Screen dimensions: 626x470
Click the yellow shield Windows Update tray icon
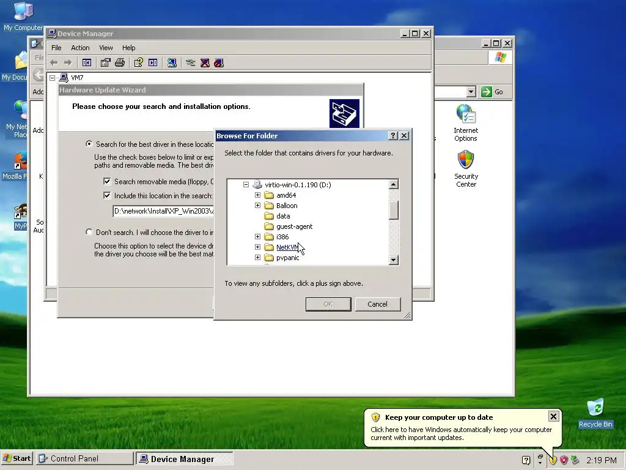[x=553, y=460]
